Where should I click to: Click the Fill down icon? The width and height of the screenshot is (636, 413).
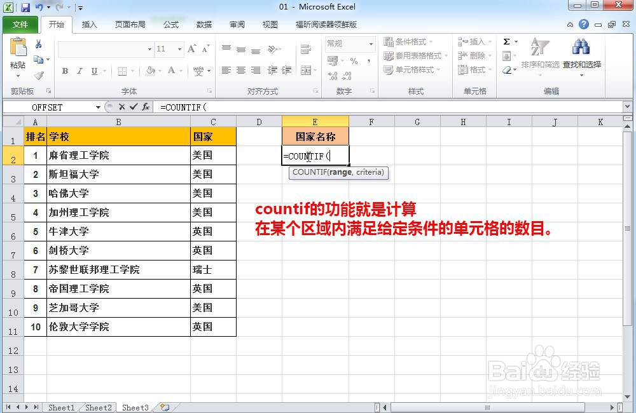click(507, 56)
